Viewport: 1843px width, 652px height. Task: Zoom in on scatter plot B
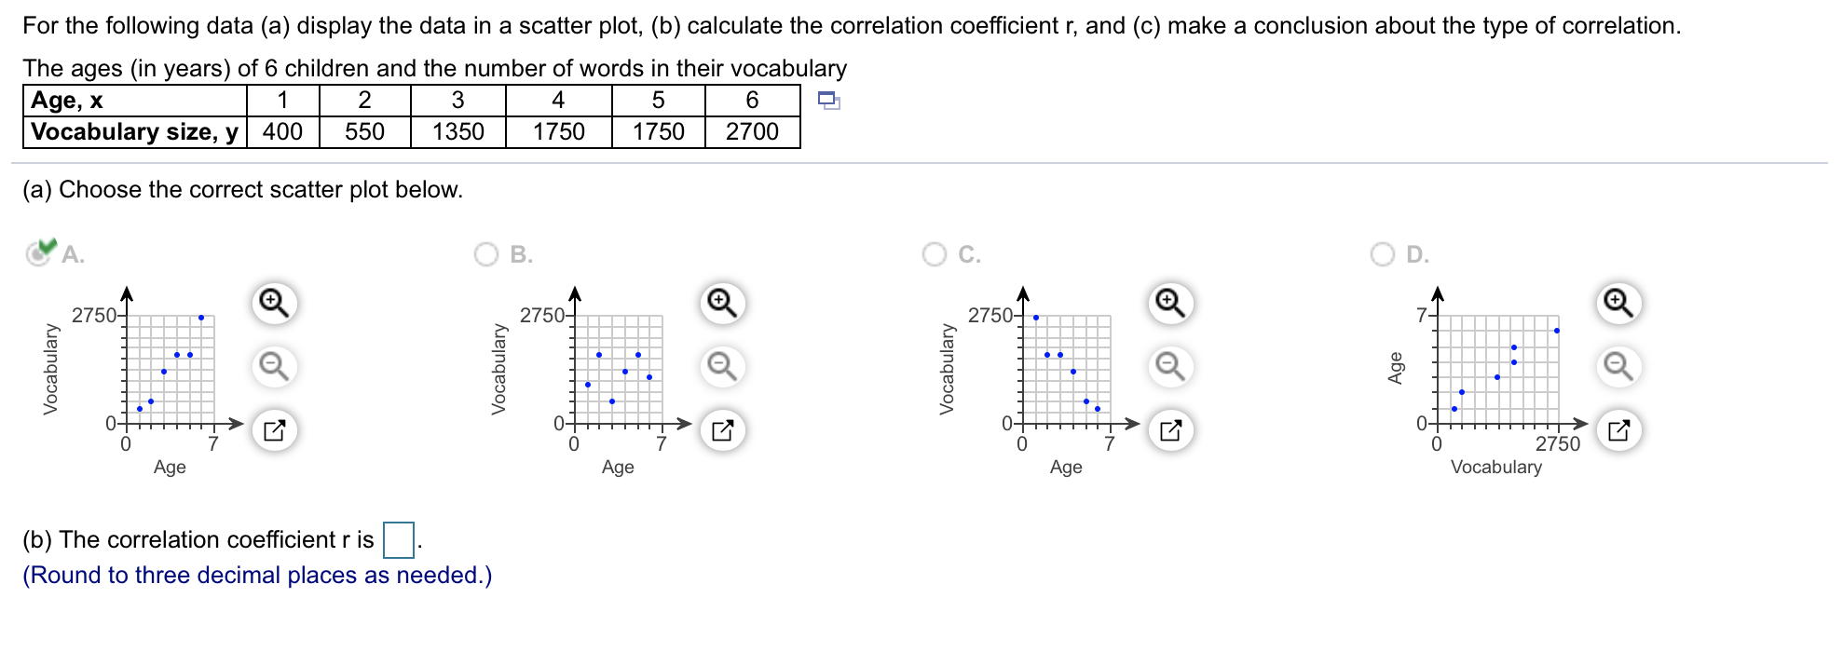[722, 303]
